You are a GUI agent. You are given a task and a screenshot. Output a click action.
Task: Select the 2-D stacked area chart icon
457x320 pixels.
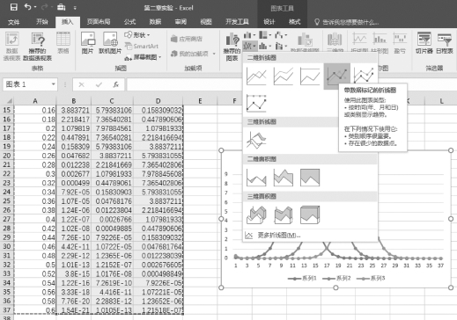[283, 178]
